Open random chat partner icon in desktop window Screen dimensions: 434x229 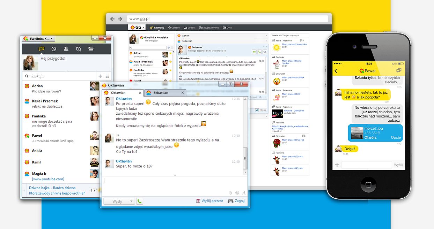click(78, 49)
